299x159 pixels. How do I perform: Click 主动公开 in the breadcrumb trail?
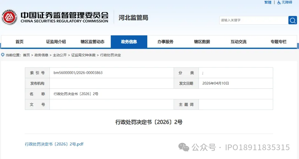[x=59, y=55]
